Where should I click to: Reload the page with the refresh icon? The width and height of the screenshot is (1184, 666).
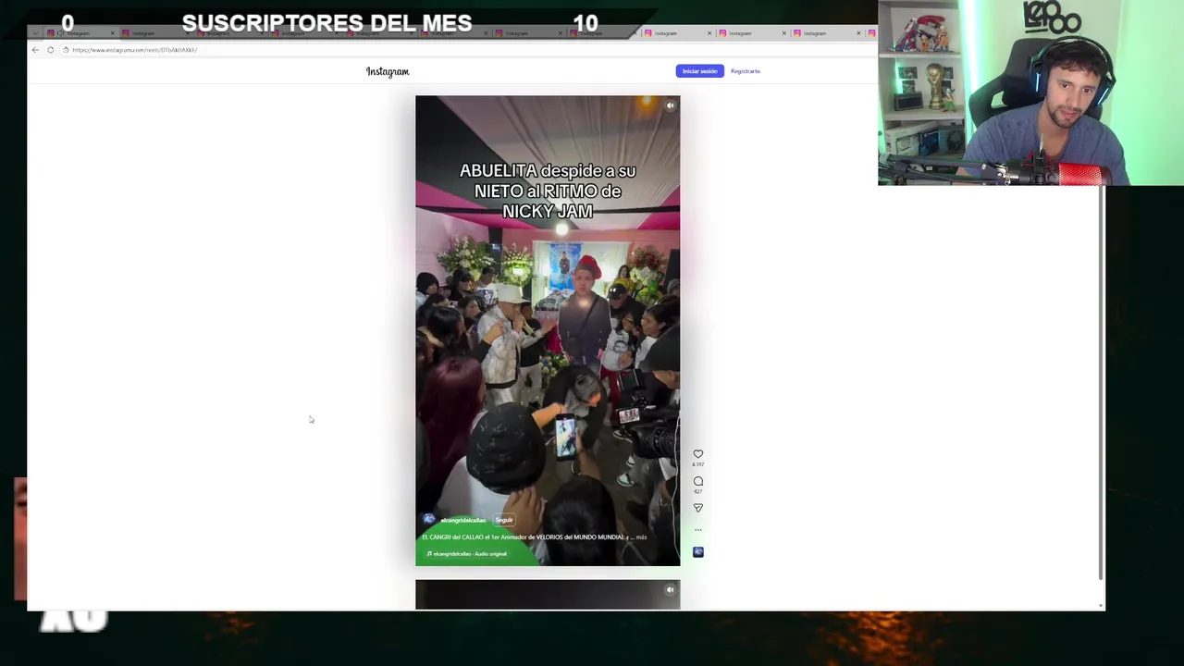51,50
